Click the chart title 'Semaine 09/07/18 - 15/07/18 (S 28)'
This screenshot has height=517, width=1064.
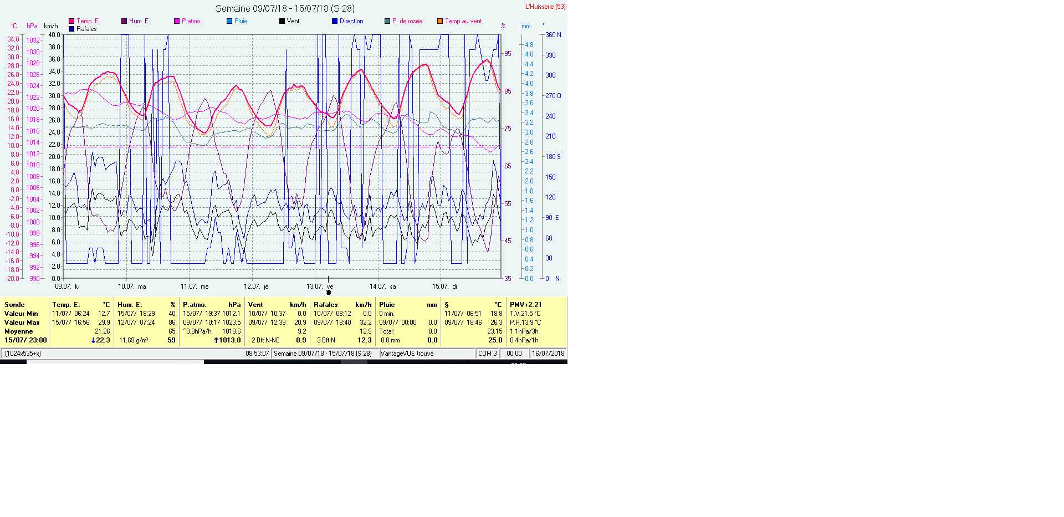point(285,8)
